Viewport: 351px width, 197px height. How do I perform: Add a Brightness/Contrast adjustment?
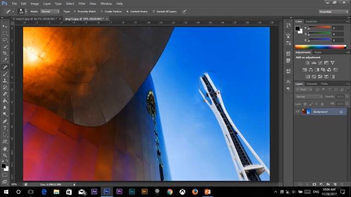tap(308, 63)
